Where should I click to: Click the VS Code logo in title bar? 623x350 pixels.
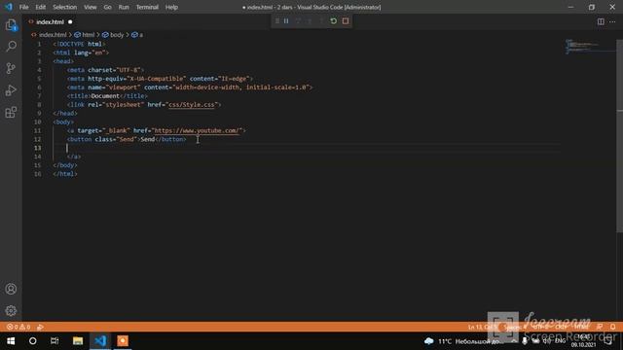tap(9, 7)
